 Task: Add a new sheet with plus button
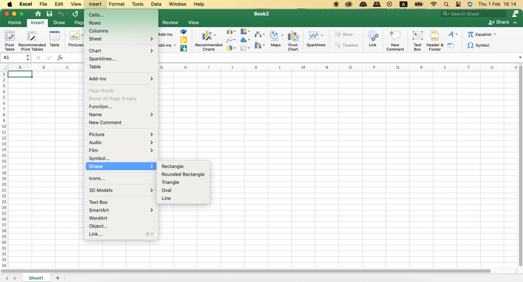(58, 278)
